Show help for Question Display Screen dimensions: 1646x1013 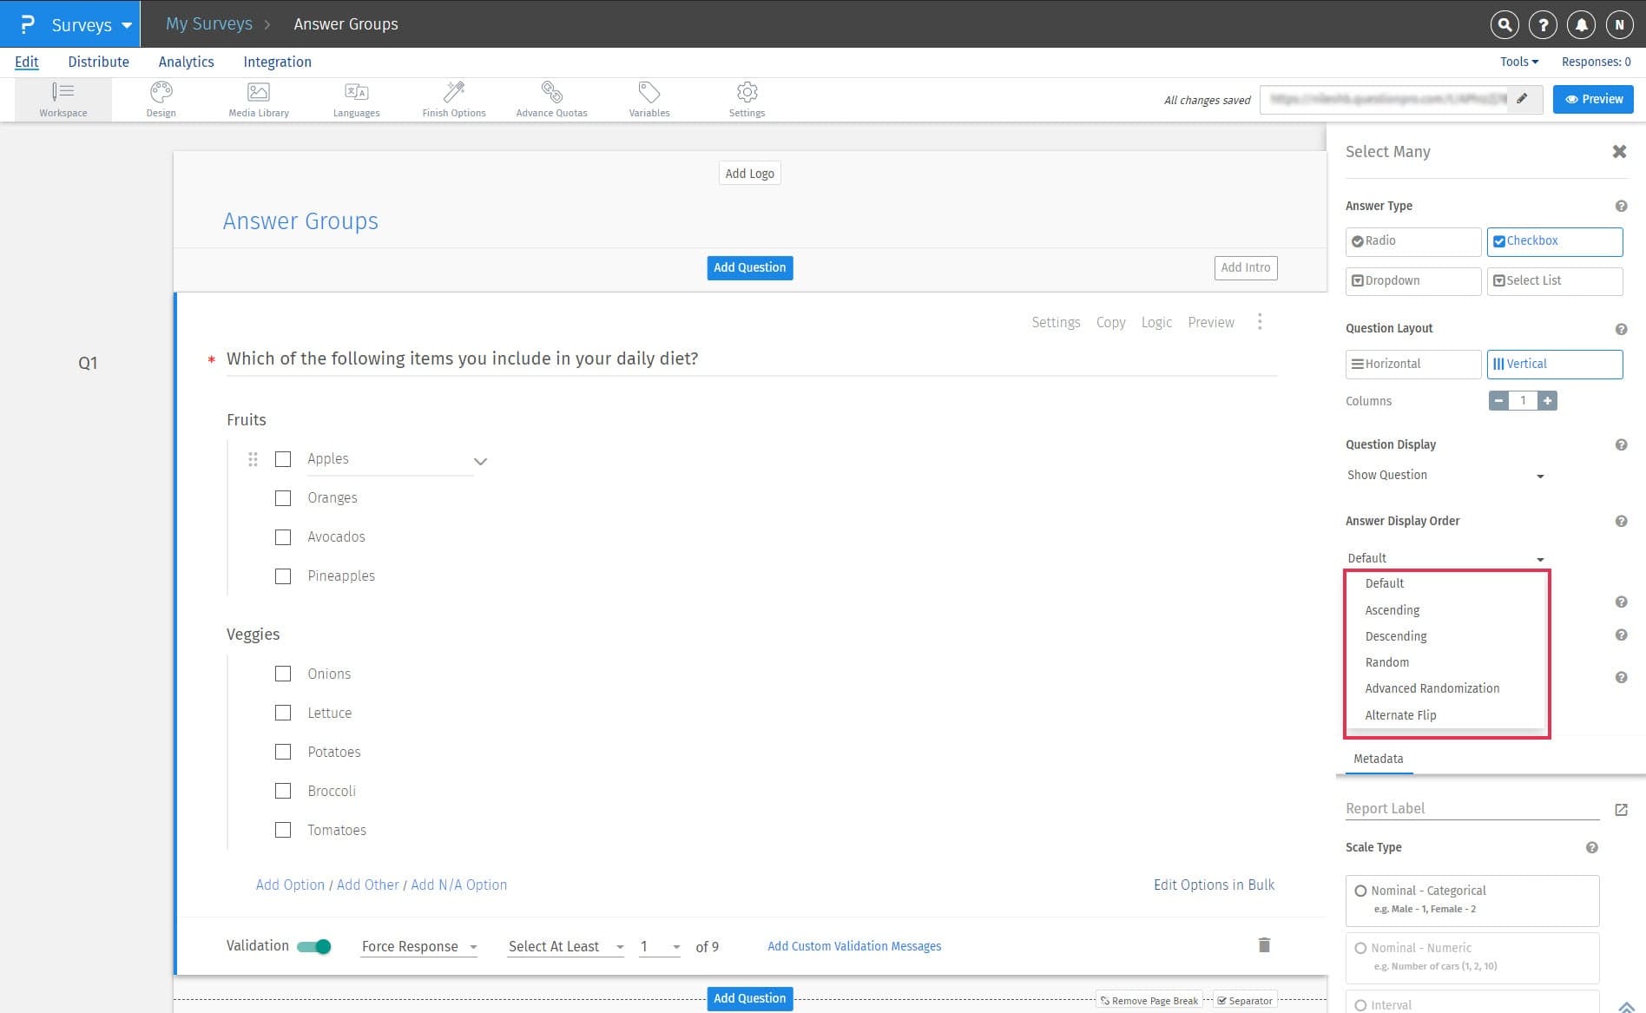[x=1621, y=444]
